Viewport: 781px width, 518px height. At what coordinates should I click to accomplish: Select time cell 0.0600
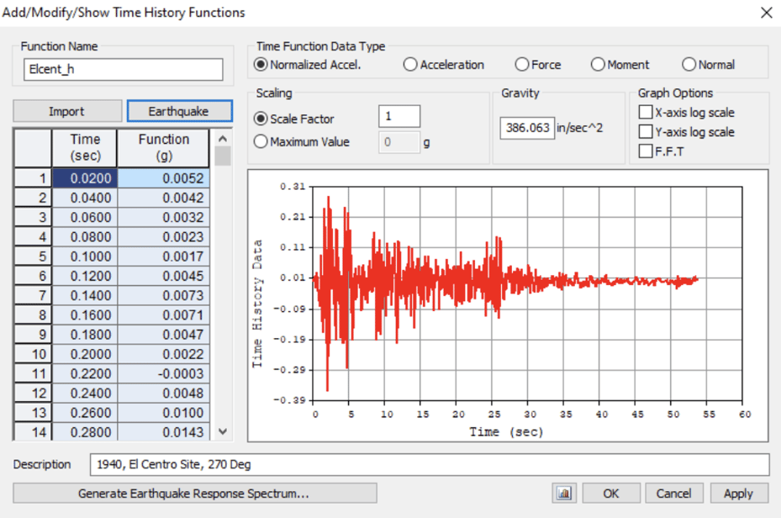point(85,217)
